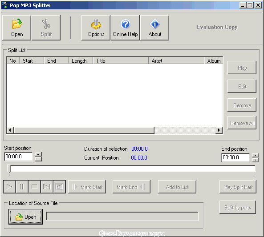Decrease Start position with down stepper arrow
Image resolution: width=264 pixels, height=237 pixels.
(38, 159)
